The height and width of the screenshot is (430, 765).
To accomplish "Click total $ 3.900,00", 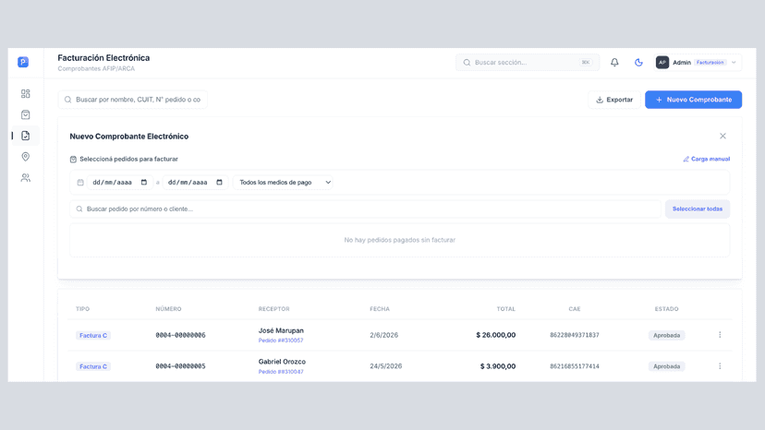I will tap(498, 366).
